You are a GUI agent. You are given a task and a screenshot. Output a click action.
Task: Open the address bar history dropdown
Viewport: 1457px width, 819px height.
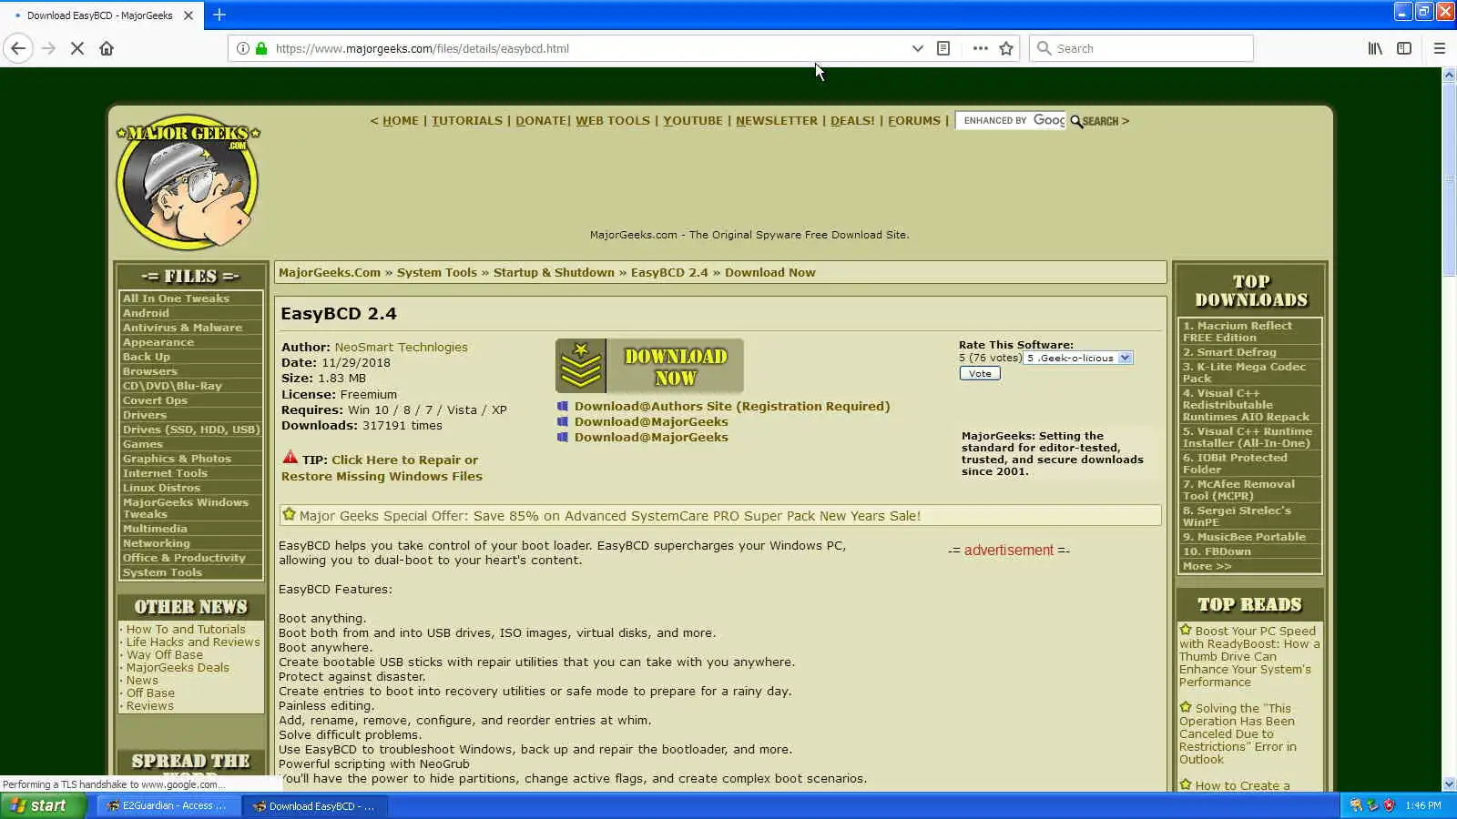pyautogui.click(x=917, y=48)
